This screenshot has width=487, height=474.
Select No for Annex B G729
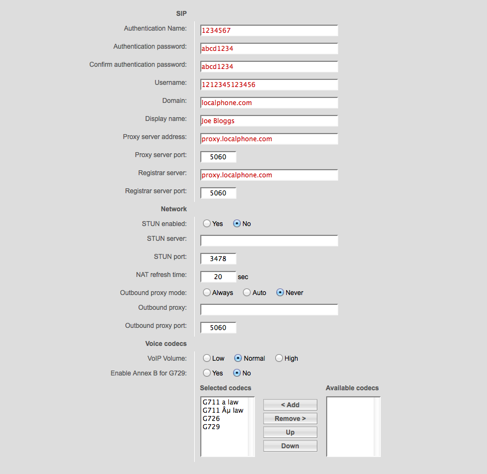(x=237, y=373)
